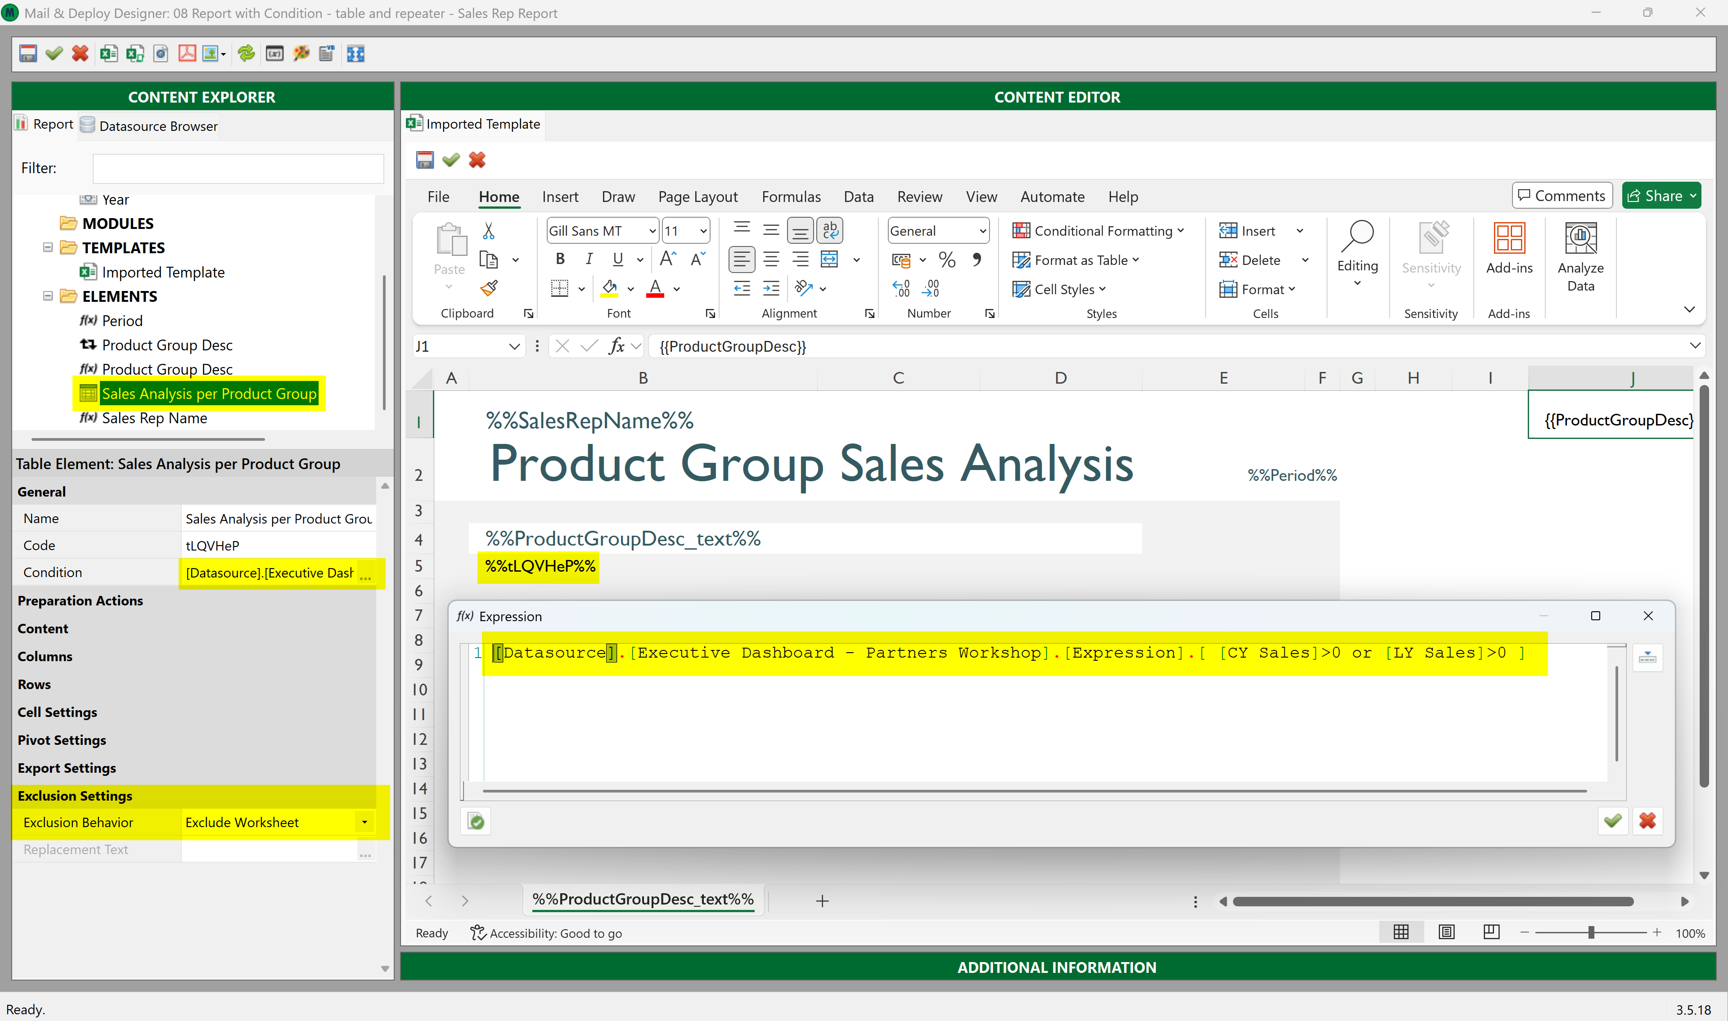Open Condition ellipsis editor button
The image size is (1728, 1021).
(x=365, y=573)
